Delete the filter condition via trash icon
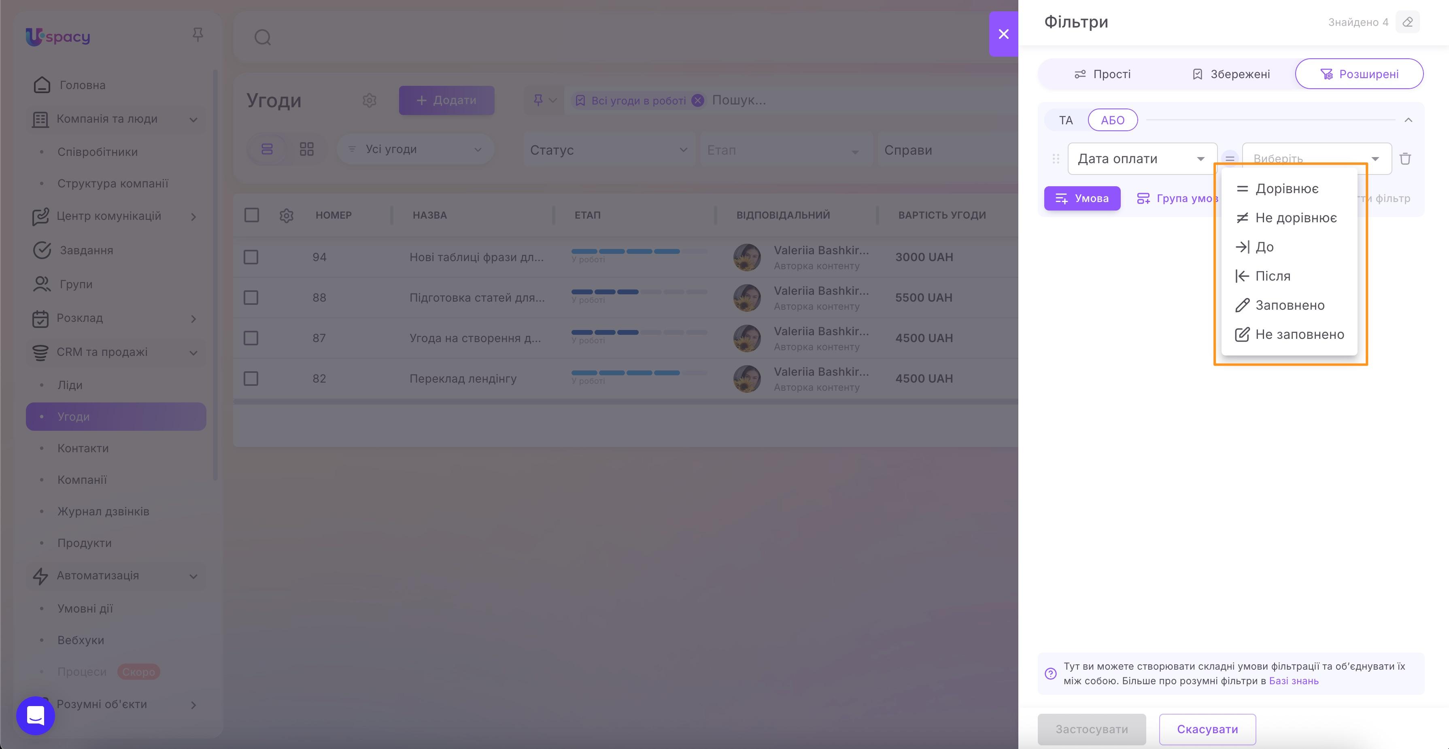The width and height of the screenshot is (1449, 749). coord(1406,158)
